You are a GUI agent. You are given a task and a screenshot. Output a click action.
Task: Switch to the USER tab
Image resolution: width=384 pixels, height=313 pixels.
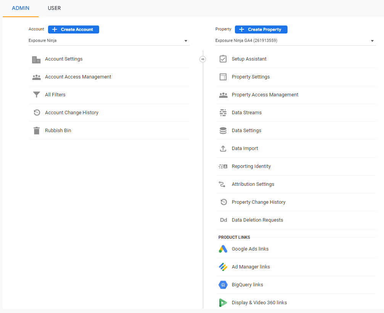pyautogui.click(x=54, y=8)
